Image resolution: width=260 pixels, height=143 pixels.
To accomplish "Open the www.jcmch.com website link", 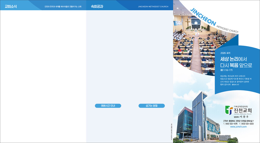I will [238, 127].
